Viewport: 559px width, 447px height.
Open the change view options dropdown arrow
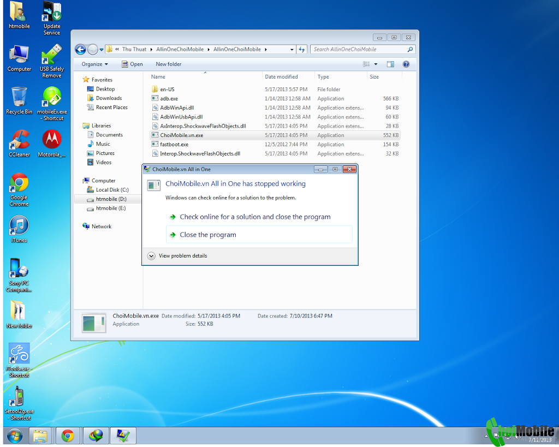(376, 64)
